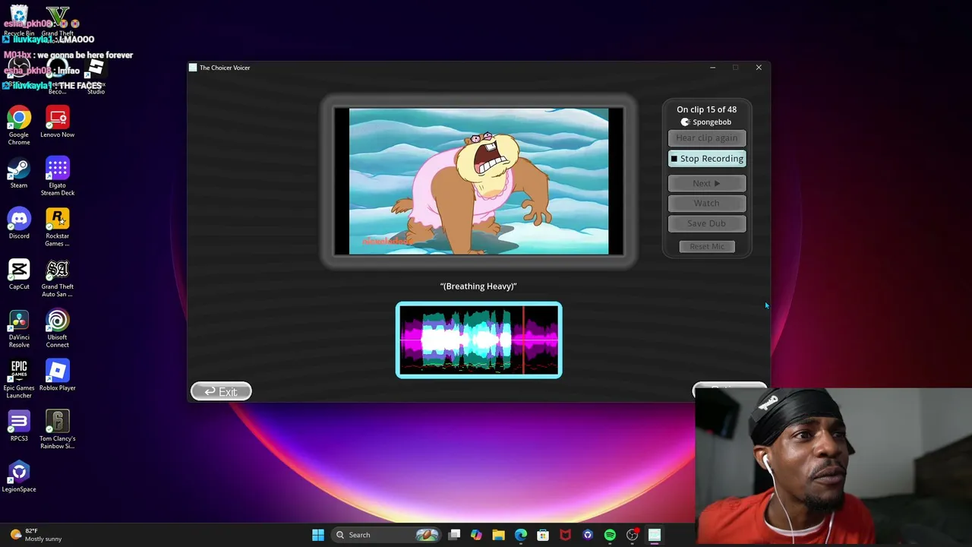Launch the Rockstar Games launcher icon
The width and height of the screenshot is (972, 547).
coord(57,227)
